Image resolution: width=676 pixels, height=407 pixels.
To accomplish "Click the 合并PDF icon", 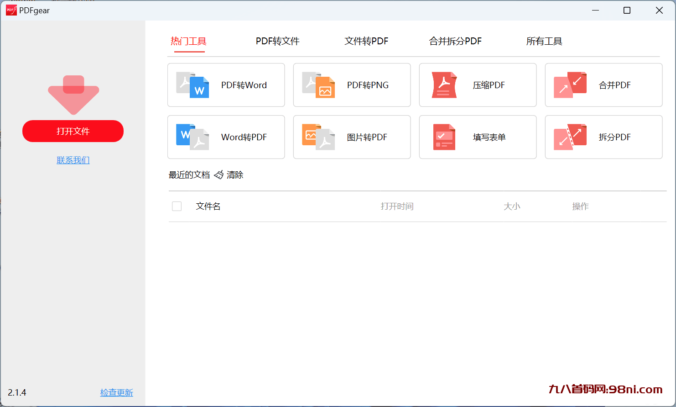I will coord(570,85).
